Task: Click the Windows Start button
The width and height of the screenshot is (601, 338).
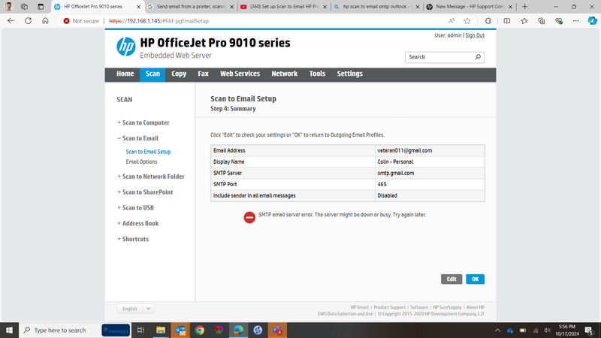Action: pos(10,330)
